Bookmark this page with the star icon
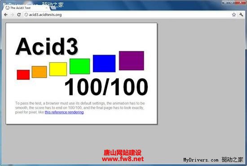The height and width of the screenshot is (166, 247). 234,15
